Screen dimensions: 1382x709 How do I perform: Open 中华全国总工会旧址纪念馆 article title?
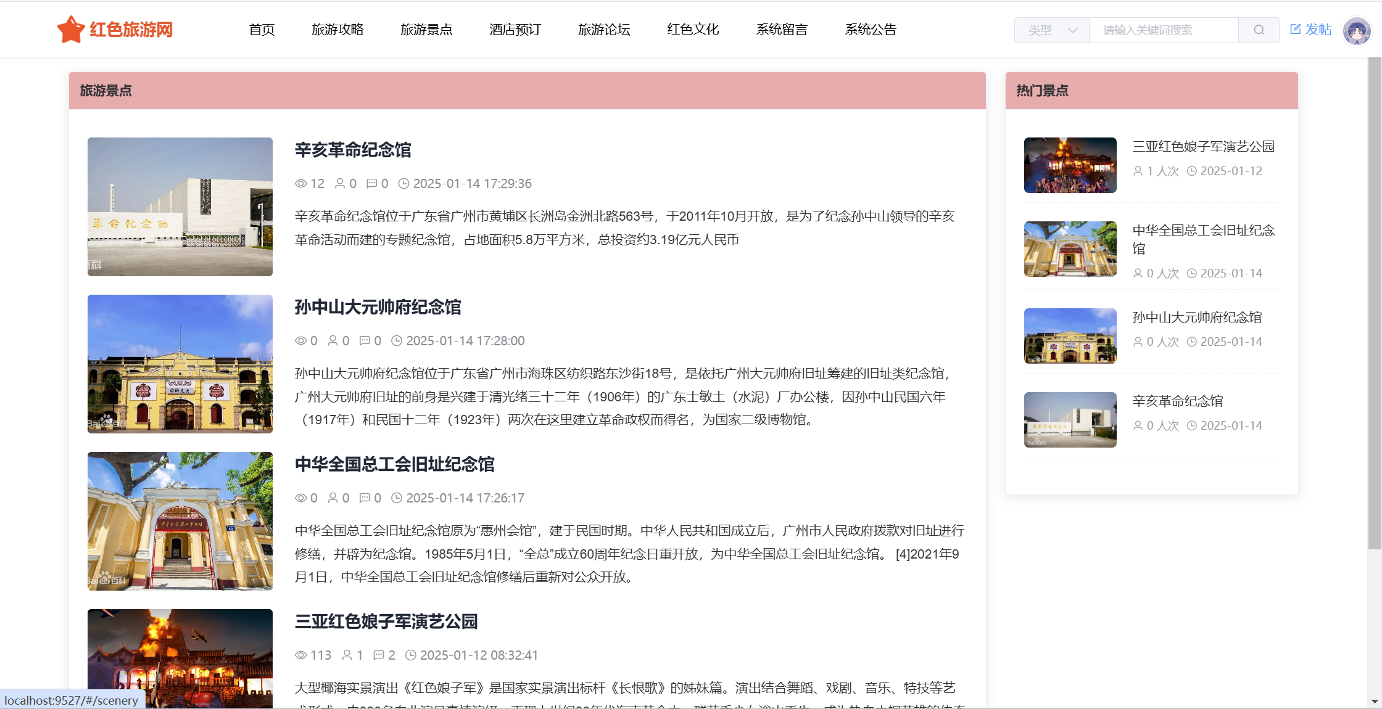394,464
